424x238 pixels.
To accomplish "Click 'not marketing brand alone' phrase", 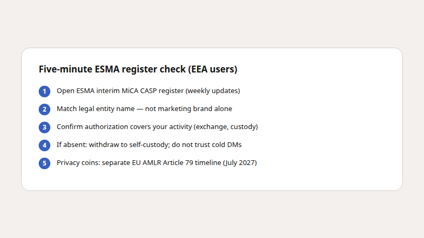I will coord(189,109).
